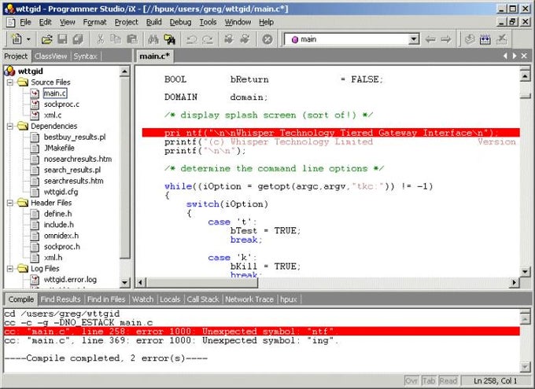Click the wttgid project root node
This screenshot has width=535, height=389.
click(x=30, y=72)
